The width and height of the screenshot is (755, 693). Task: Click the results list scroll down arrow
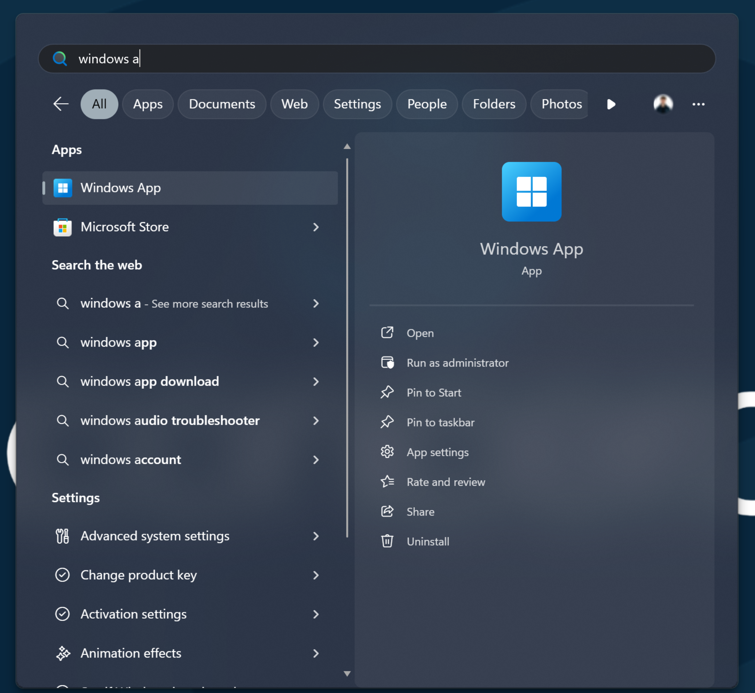coord(347,674)
